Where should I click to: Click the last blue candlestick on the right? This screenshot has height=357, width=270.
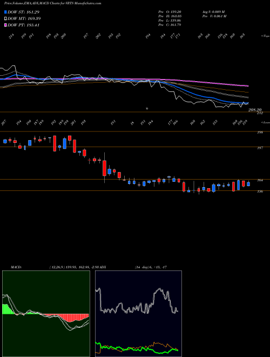(x=248, y=184)
